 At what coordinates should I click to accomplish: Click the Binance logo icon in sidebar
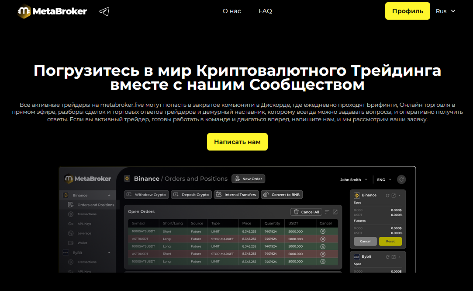[66, 195]
